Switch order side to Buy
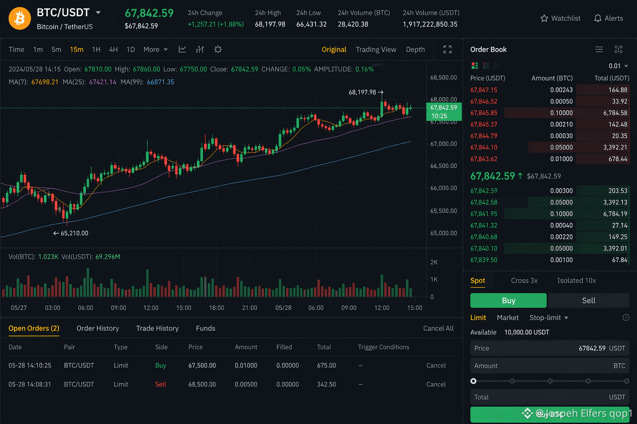Screen dimensions: 637x424 coord(508,301)
